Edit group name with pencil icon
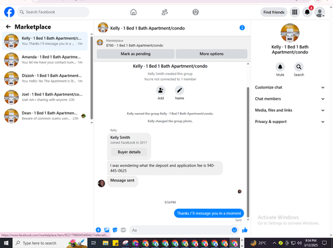The image size is (333, 248). 179,90
